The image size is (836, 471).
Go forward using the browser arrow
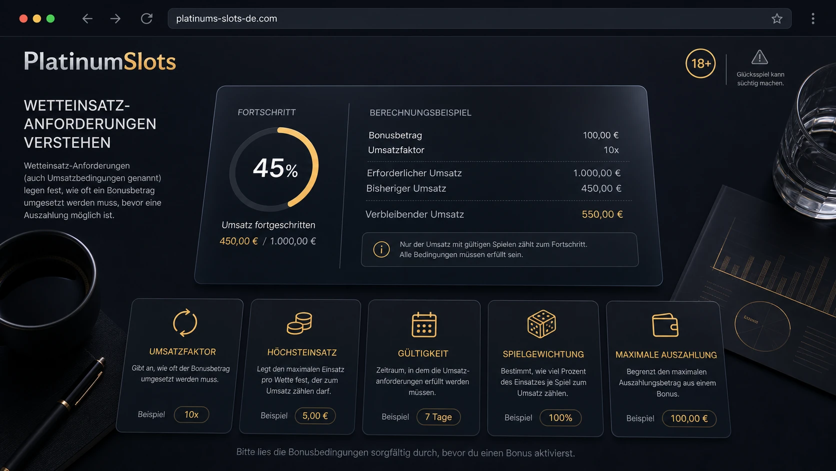click(x=115, y=19)
